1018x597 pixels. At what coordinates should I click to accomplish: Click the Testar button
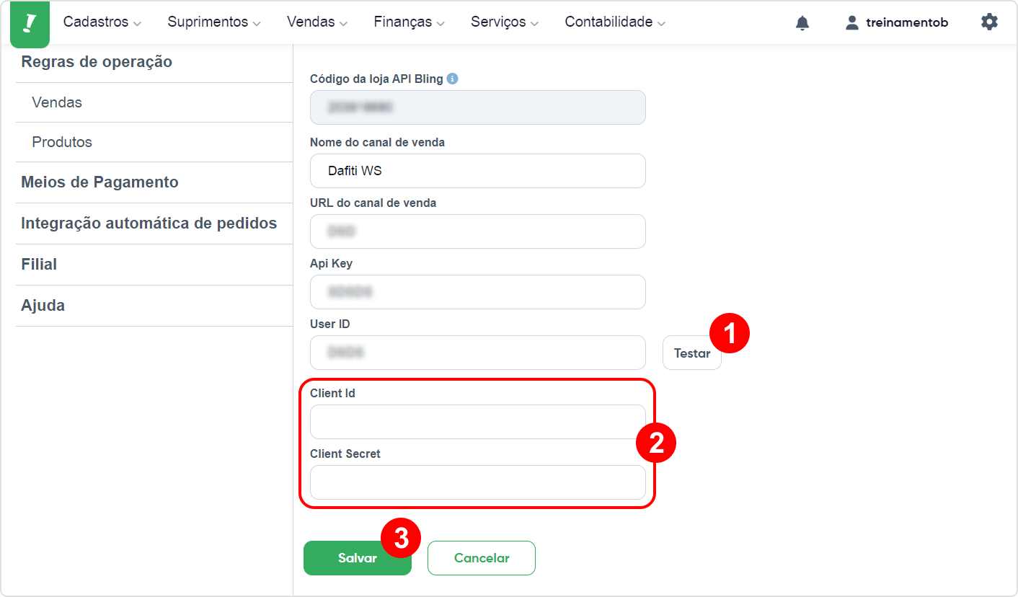[692, 353]
